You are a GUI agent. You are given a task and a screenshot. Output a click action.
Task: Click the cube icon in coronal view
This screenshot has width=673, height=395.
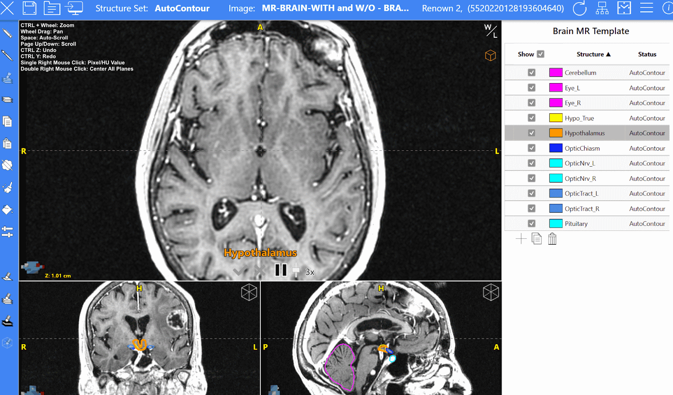(249, 292)
